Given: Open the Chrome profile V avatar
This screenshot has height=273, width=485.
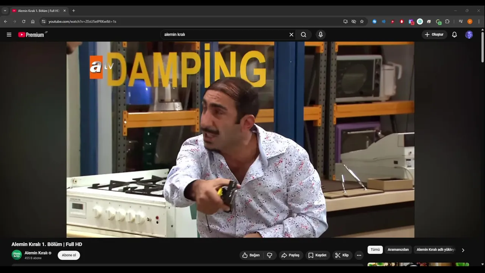Looking at the screenshot, I should point(470,22).
